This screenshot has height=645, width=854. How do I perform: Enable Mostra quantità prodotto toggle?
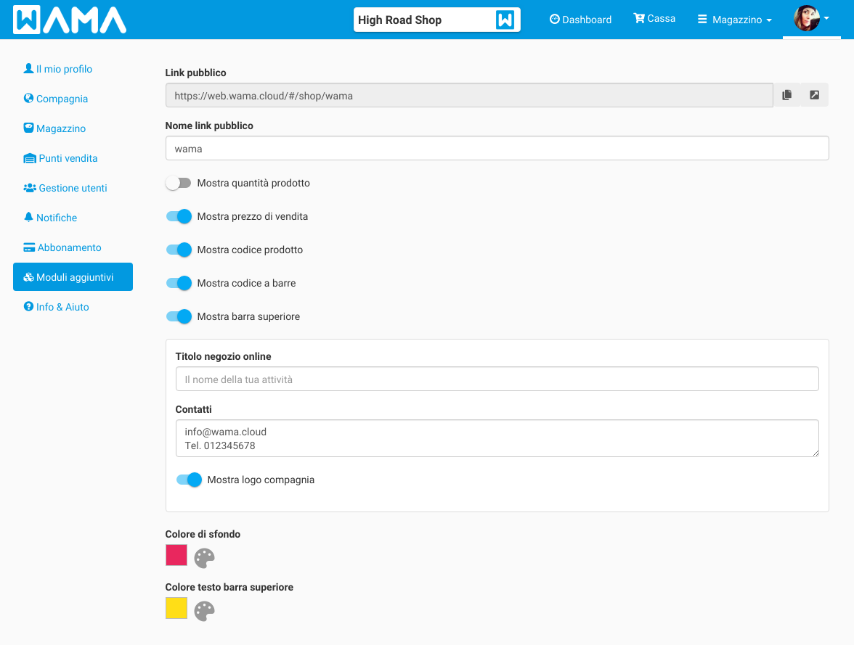coord(178,184)
